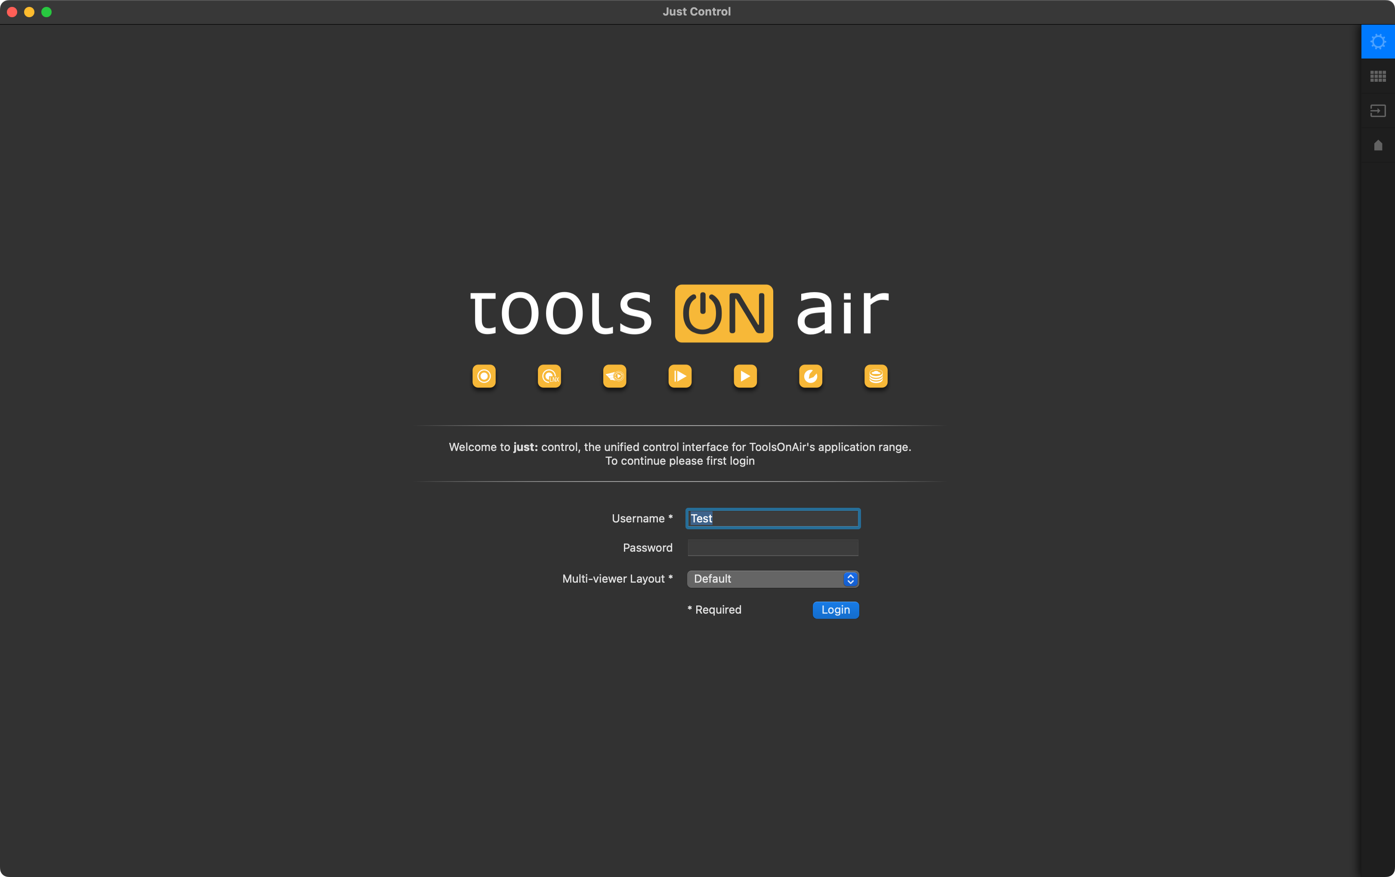Viewport: 1395px width, 877px height.
Task: Click the winged play app icon
Action: pyautogui.click(x=614, y=377)
